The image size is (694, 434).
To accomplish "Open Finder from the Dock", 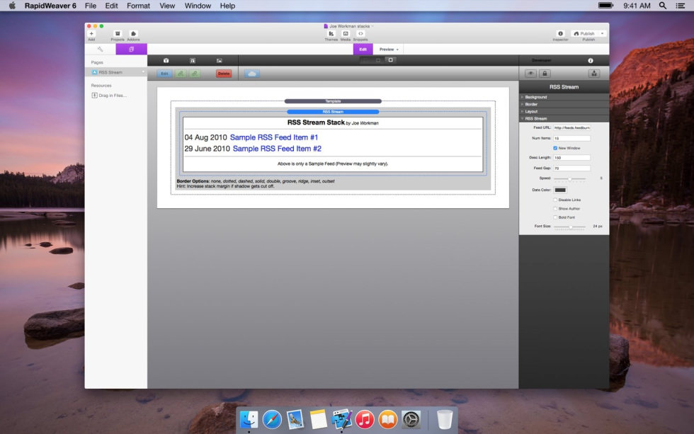I will tap(249, 419).
